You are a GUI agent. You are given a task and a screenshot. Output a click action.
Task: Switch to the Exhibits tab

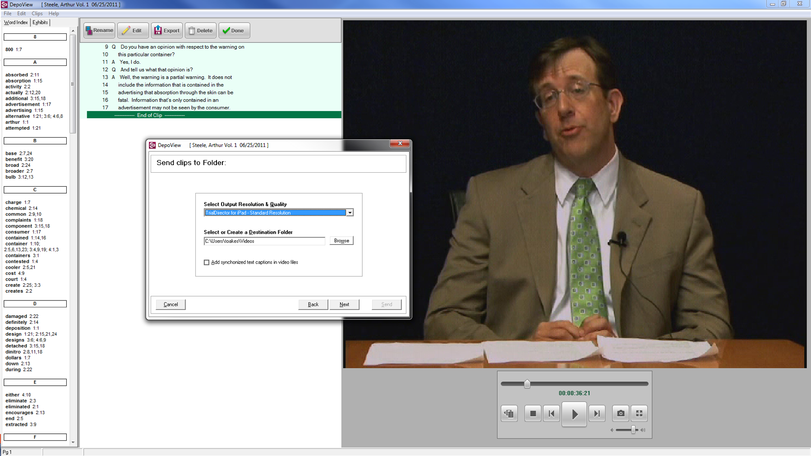point(40,22)
